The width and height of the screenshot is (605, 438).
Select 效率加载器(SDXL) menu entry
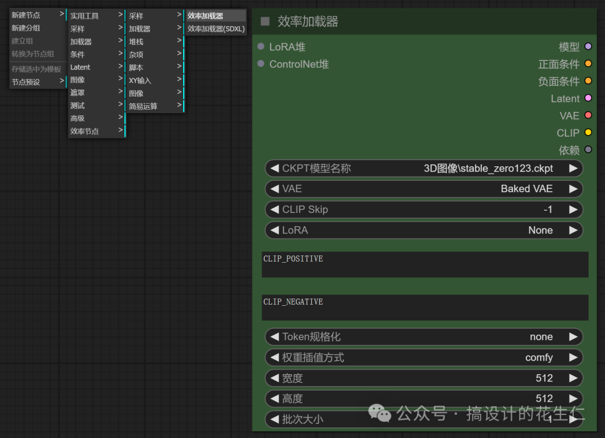click(216, 29)
